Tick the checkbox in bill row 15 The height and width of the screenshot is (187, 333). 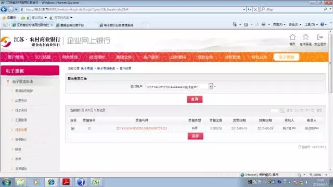point(73,128)
